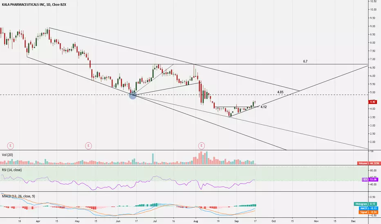Viewport: 381px width, 224px height.
Task: Click the Apr label on the time axis
Action: [x=38, y=221]
